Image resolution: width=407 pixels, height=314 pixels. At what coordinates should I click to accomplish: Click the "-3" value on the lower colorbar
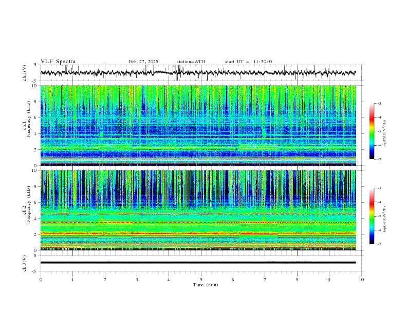[x=379, y=188]
